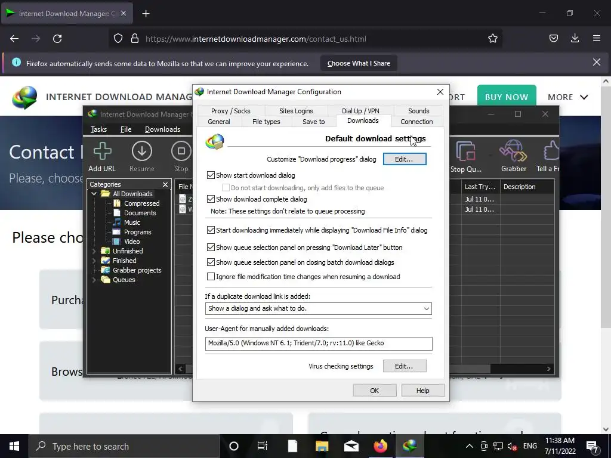611x458 pixels.
Task: Click Firefox reload page icon
Action: 57,39
